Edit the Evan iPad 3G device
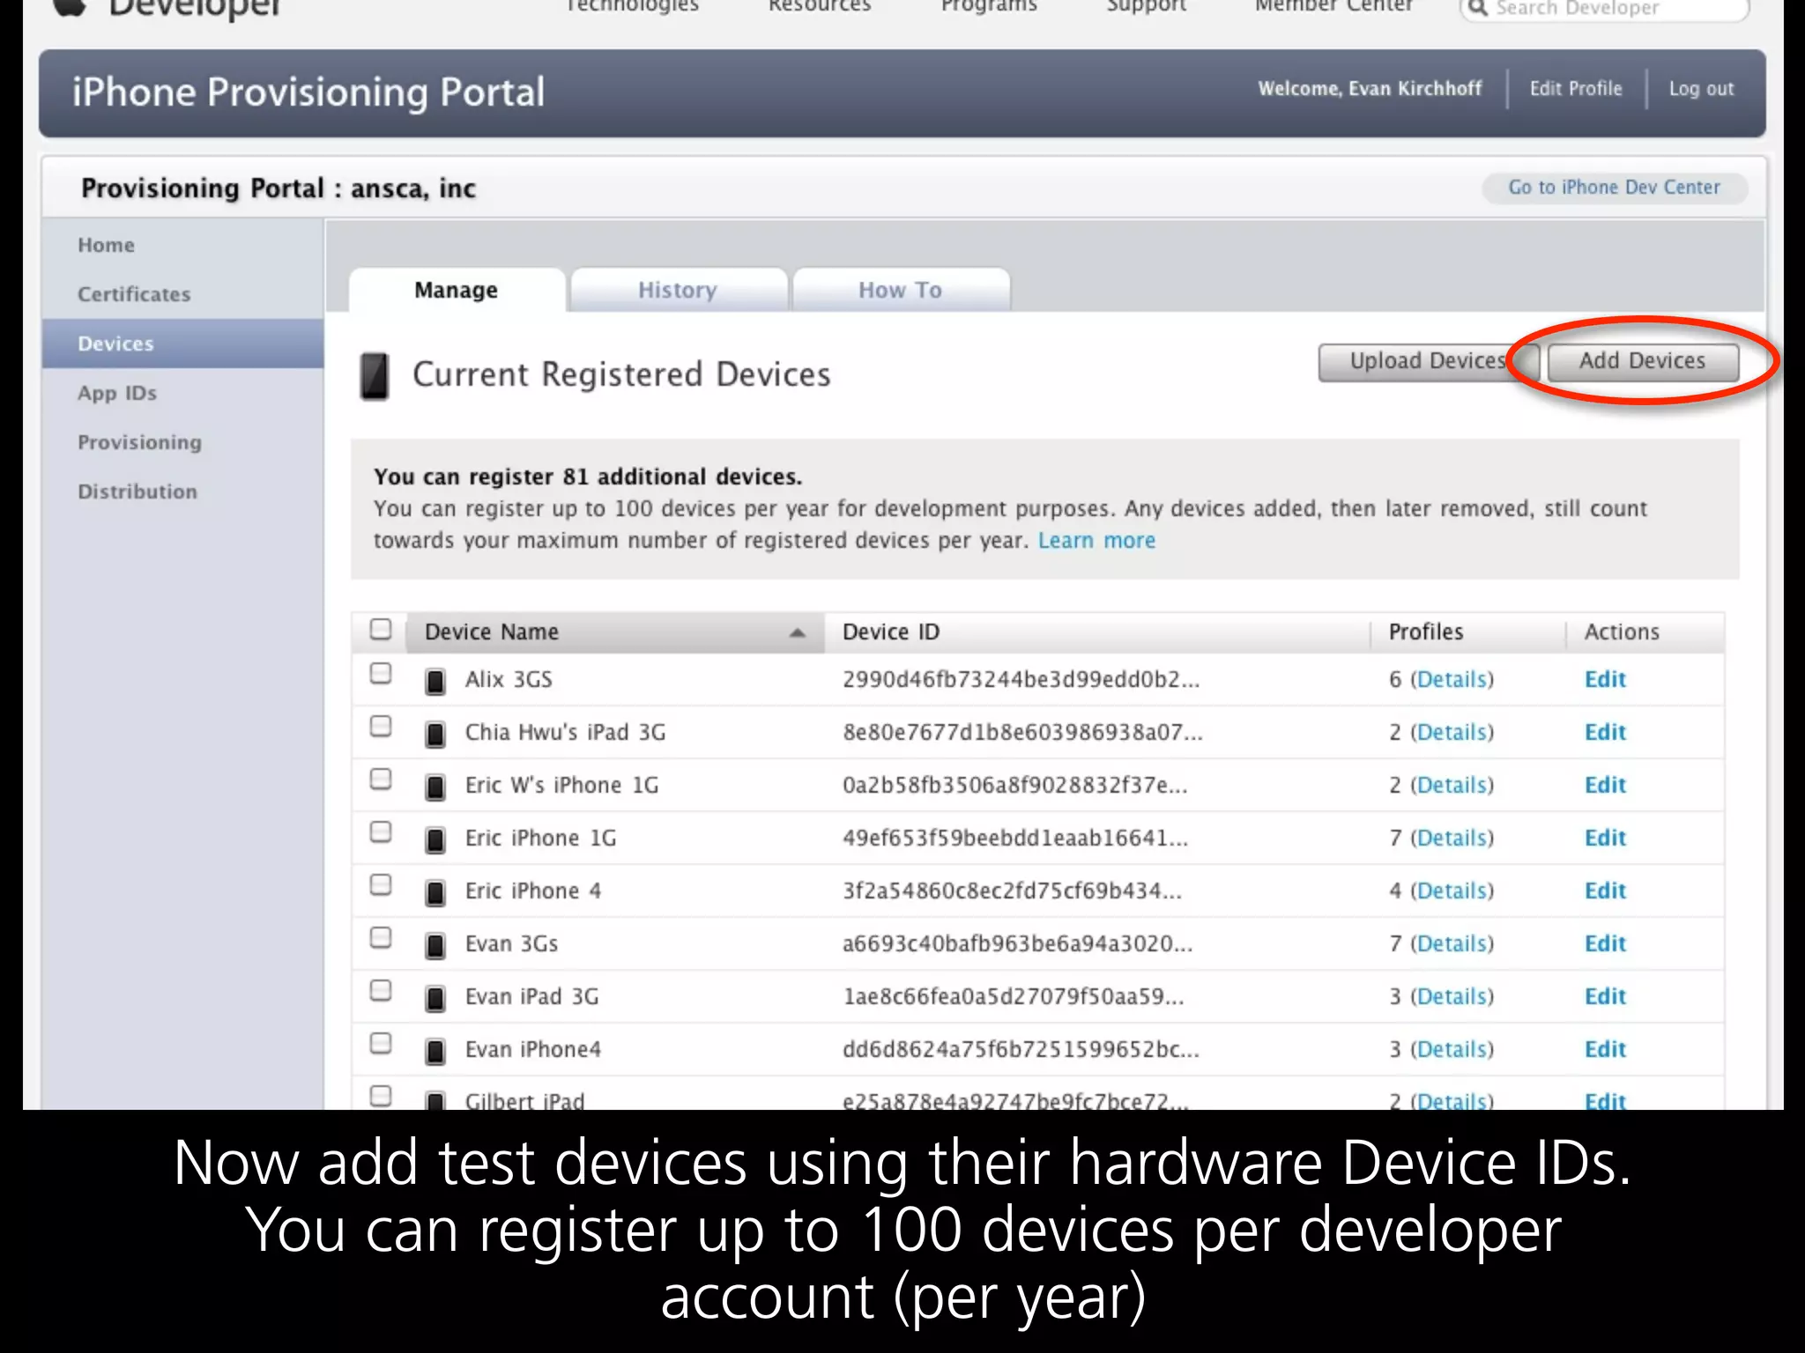This screenshot has width=1805, height=1353. point(1605,997)
